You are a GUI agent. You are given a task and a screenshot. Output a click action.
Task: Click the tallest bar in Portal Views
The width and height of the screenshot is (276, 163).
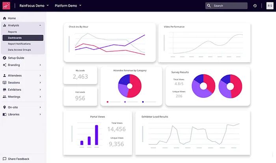pyautogui.click(x=97, y=135)
